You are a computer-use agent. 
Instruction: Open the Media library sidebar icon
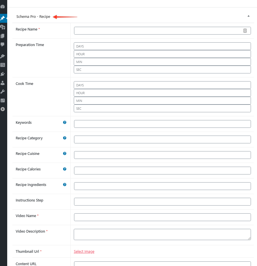pos(3,27)
